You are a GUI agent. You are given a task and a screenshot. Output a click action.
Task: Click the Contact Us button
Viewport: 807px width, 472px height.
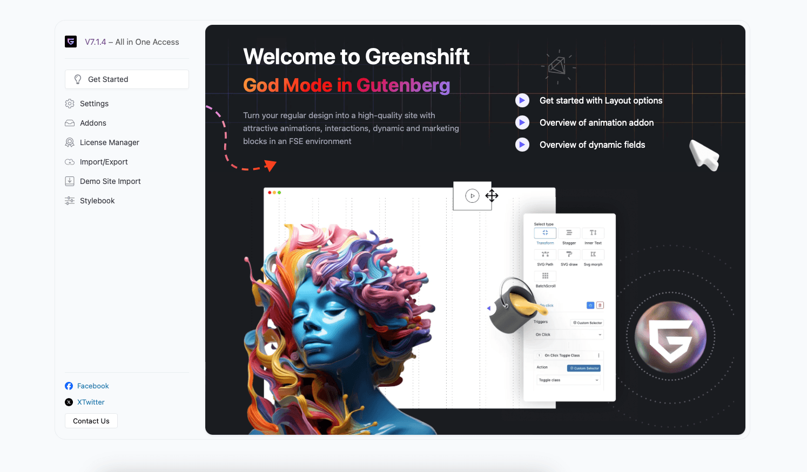pos(91,421)
